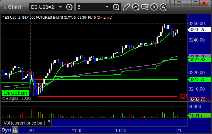Viewport: 212px width, 134px height.
Task: Expand the ES U20=2 symbol dropdown
Action: (x=60, y=7)
